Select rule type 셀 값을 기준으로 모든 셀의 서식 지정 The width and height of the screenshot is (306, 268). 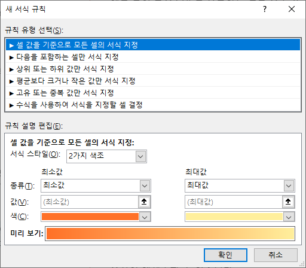(153, 45)
